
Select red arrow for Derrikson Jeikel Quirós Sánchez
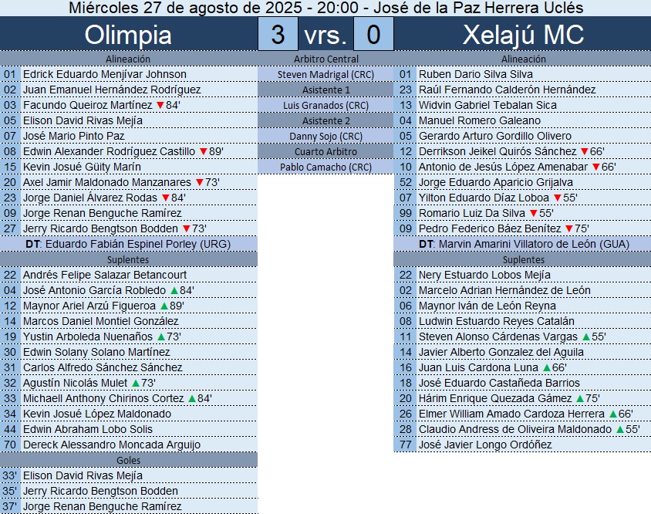click(x=584, y=151)
